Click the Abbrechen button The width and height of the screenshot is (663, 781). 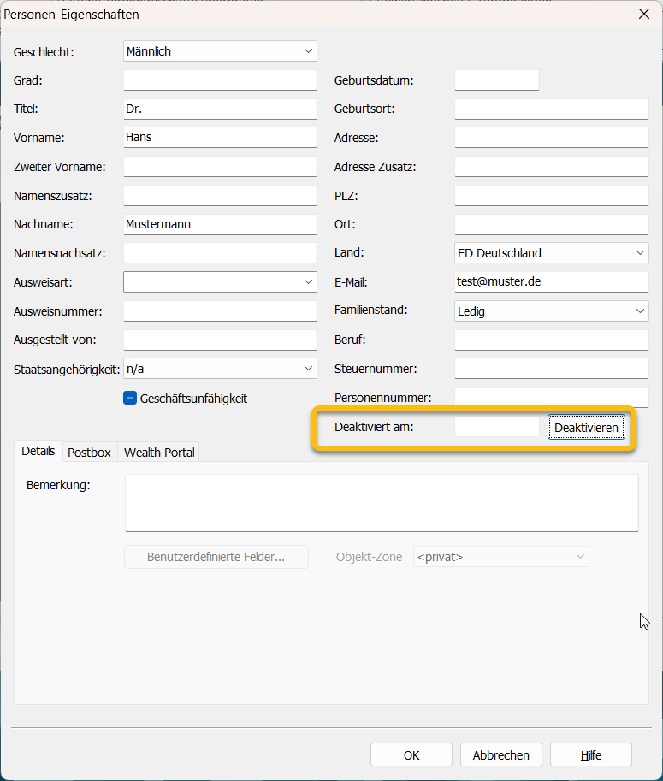[x=501, y=754]
